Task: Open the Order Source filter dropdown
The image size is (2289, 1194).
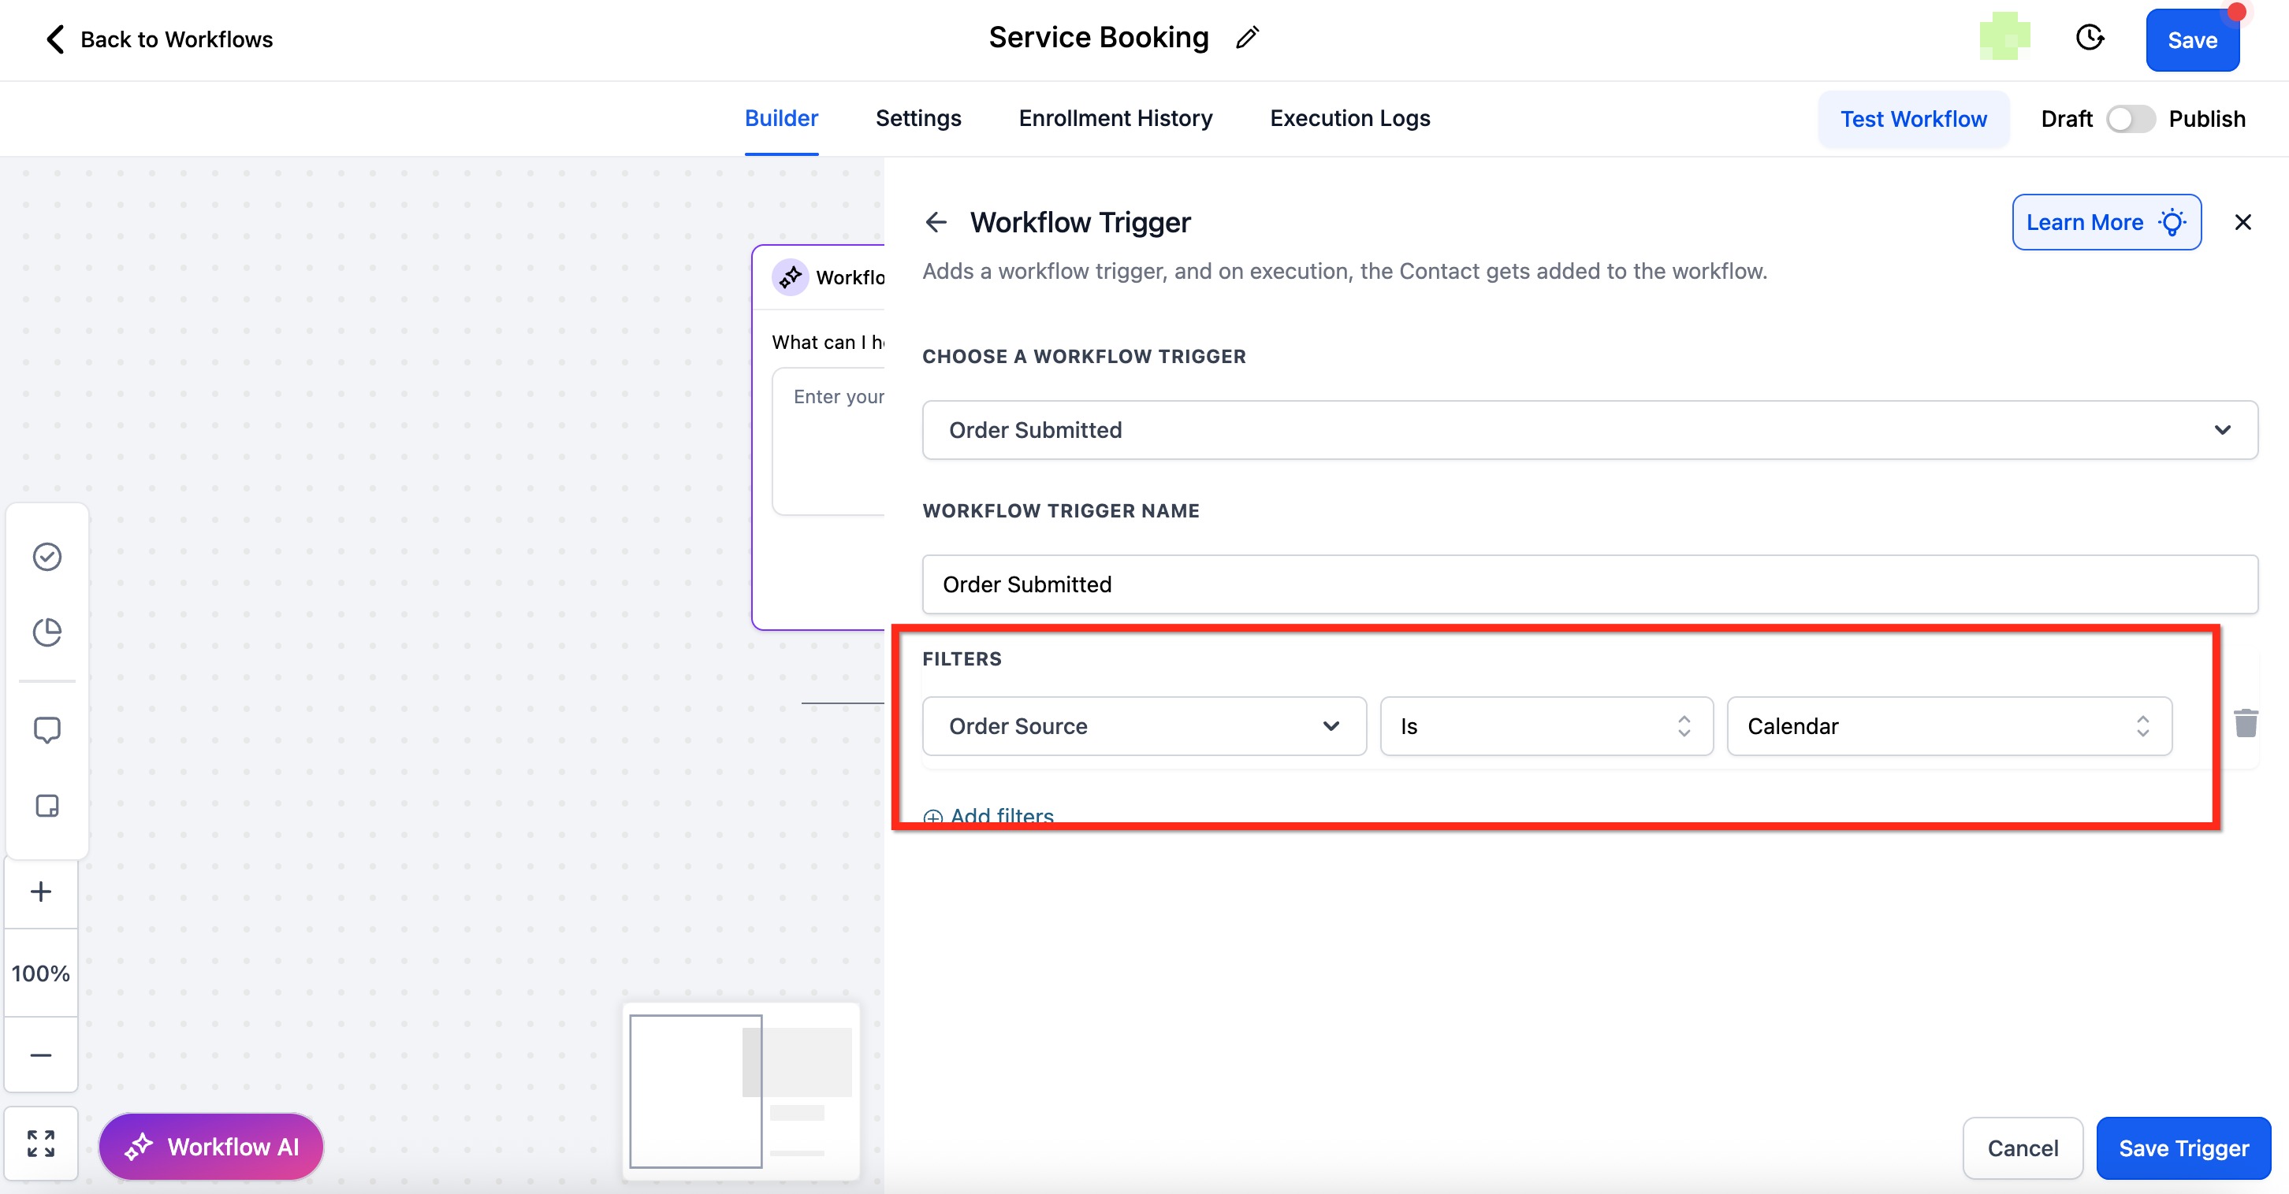Action: pyautogui.click(x=1144, y=726)
